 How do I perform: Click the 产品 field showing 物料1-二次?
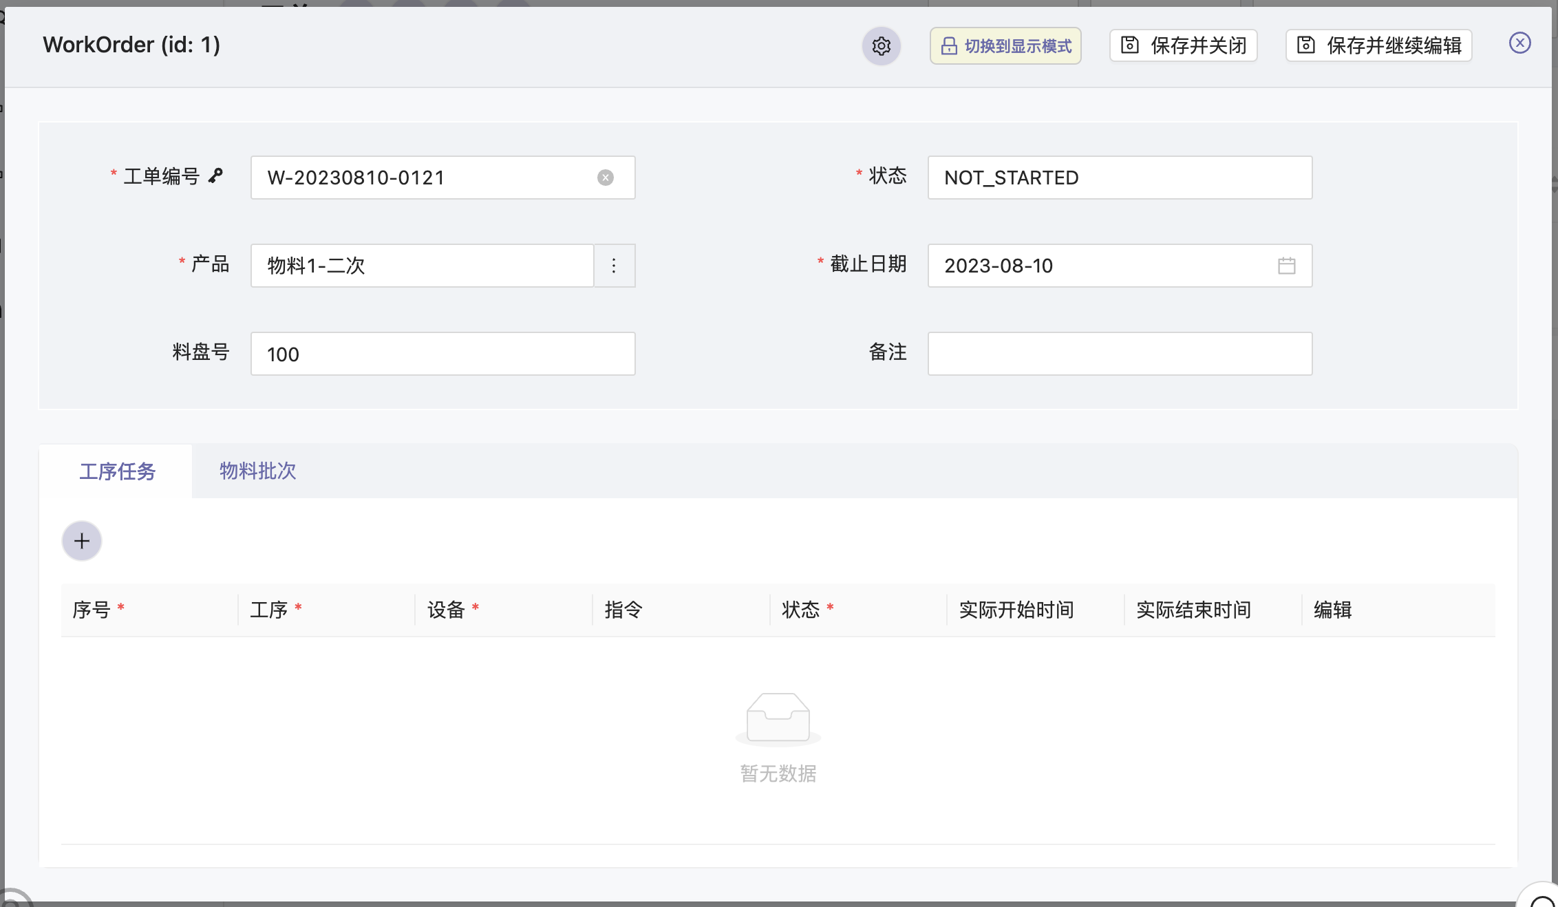[421, 266]
